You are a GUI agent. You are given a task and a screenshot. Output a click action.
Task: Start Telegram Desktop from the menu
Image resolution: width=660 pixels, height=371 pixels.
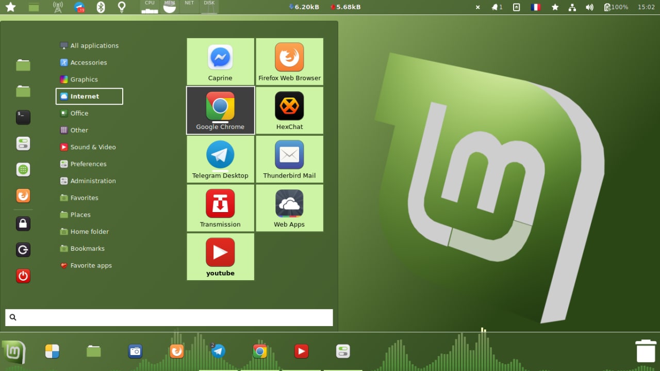pyautogui.click(x=220, y=159)
